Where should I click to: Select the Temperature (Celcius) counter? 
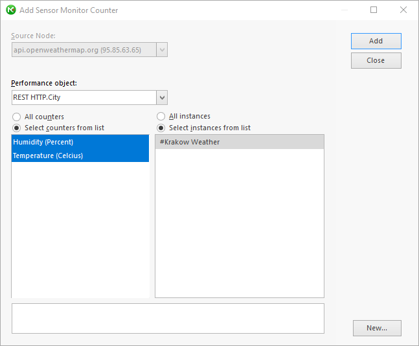click(80, 156)
